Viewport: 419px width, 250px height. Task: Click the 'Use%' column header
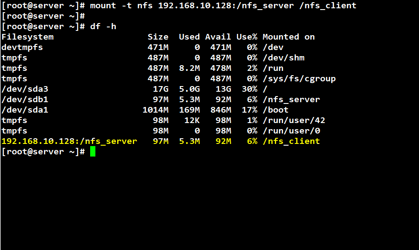coord(247,37)
